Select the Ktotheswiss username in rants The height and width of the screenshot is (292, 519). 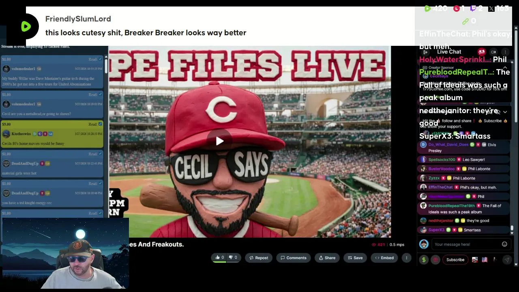pos(21,134)
